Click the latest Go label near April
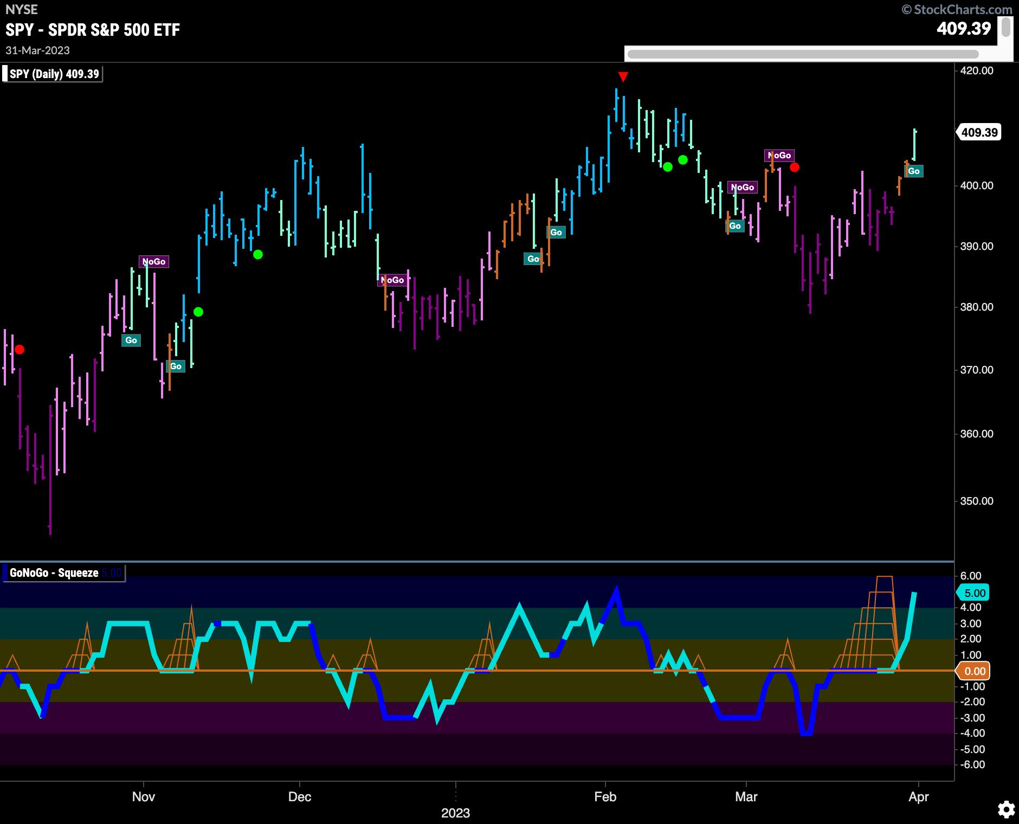The width and height of the screenshot is (1019, 824). [x=913, y=171]
